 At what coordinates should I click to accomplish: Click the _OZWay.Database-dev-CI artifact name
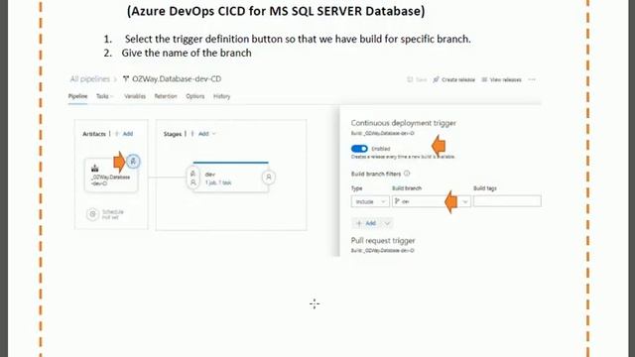[110, 180]
